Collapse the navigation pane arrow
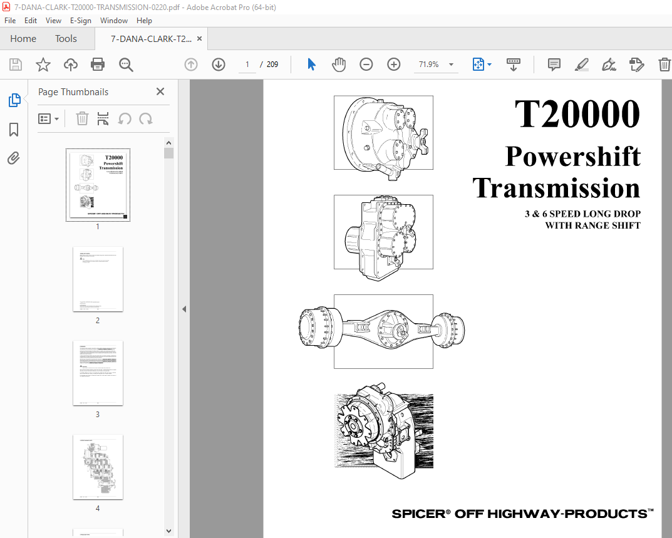 pyautogui.click(x=184, y=309)
